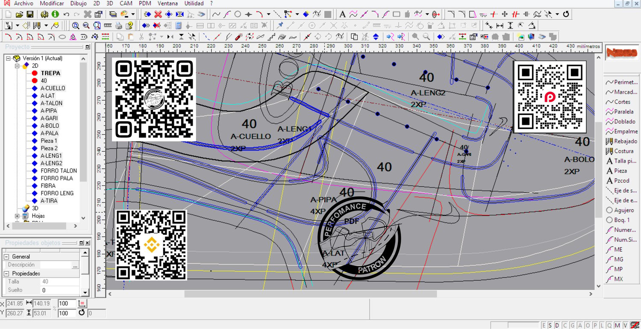Click the horizontal scale percentage field

(67, 303)
